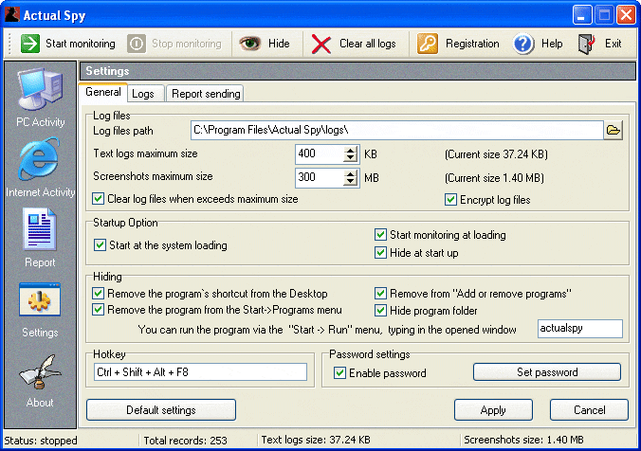Browse for log files path folder
The width and height of the screenshot is (641, 451).
point(614,131)
